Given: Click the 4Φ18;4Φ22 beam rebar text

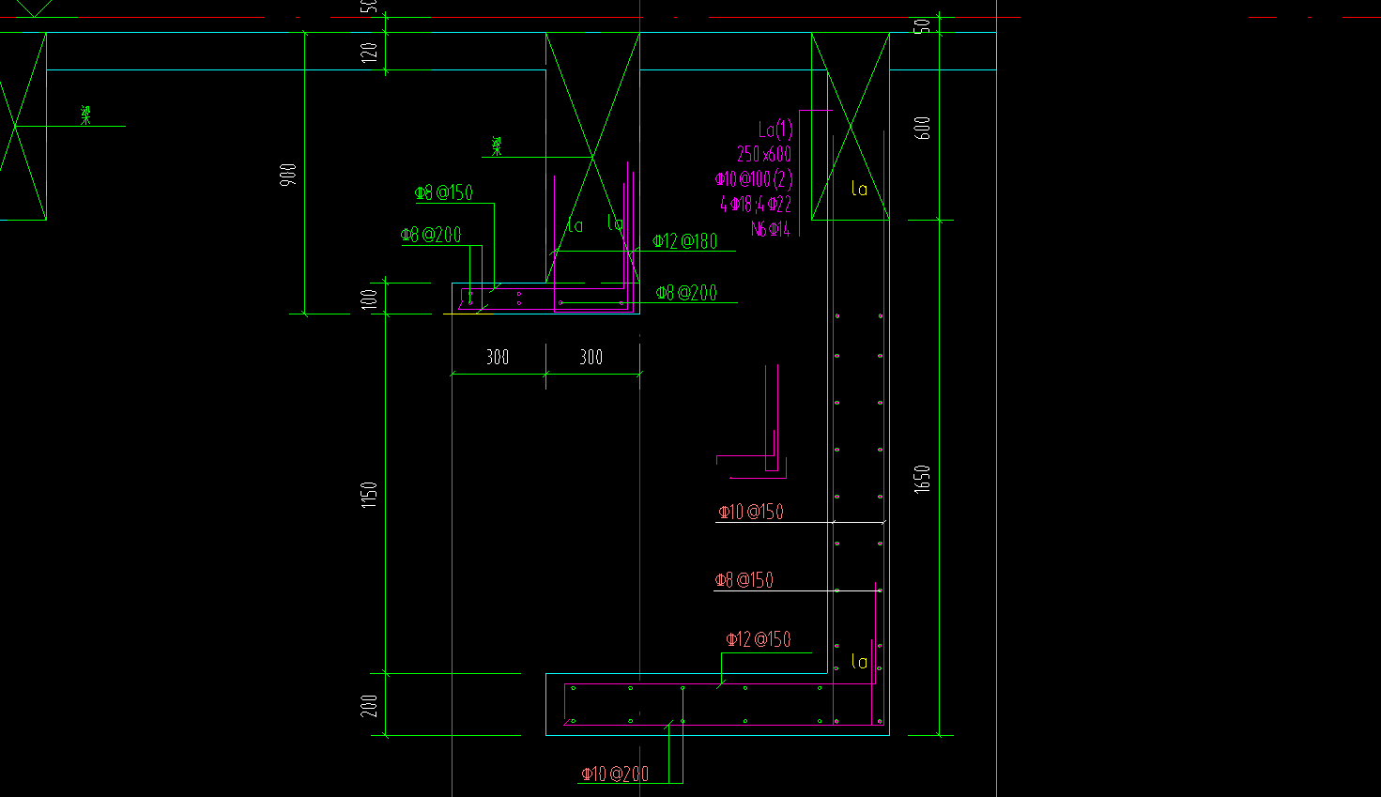Looking at the screenshot, I should pos(756,204).
